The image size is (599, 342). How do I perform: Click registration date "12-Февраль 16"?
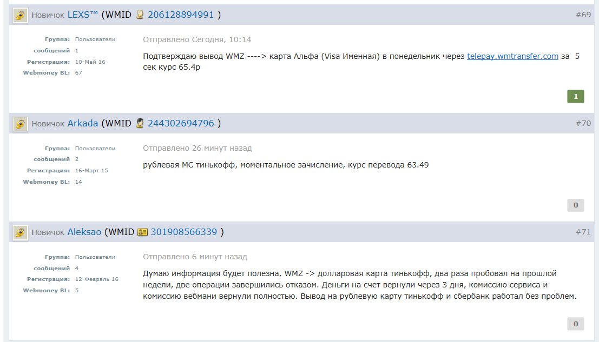pos(97,279)
